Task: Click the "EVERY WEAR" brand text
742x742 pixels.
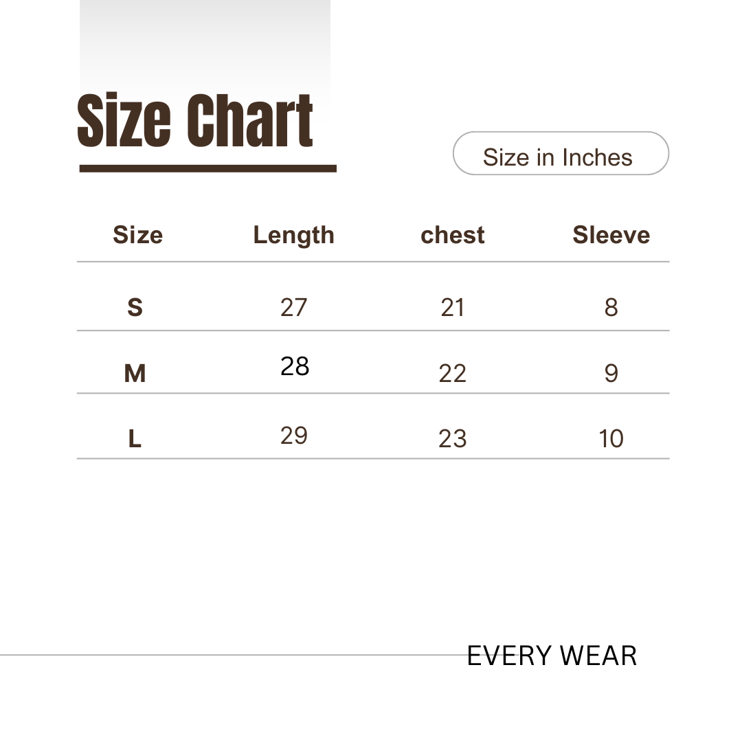Action: pos(552,656)
